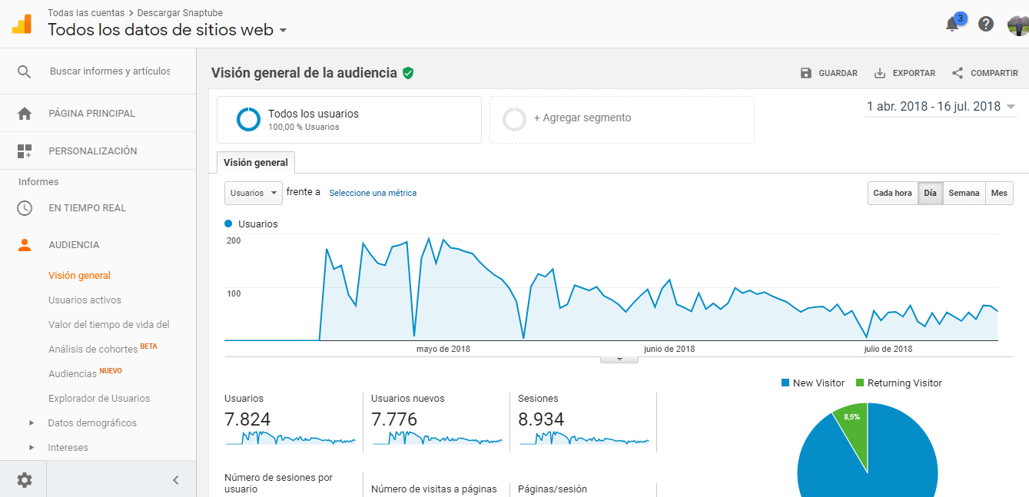Viewport: 1029px width, 497px height.
Task: Click green 8,5% pie slice
Action: 852,430
